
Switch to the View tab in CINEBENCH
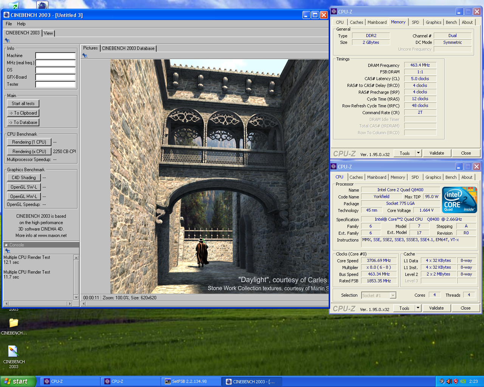point(48,33)
